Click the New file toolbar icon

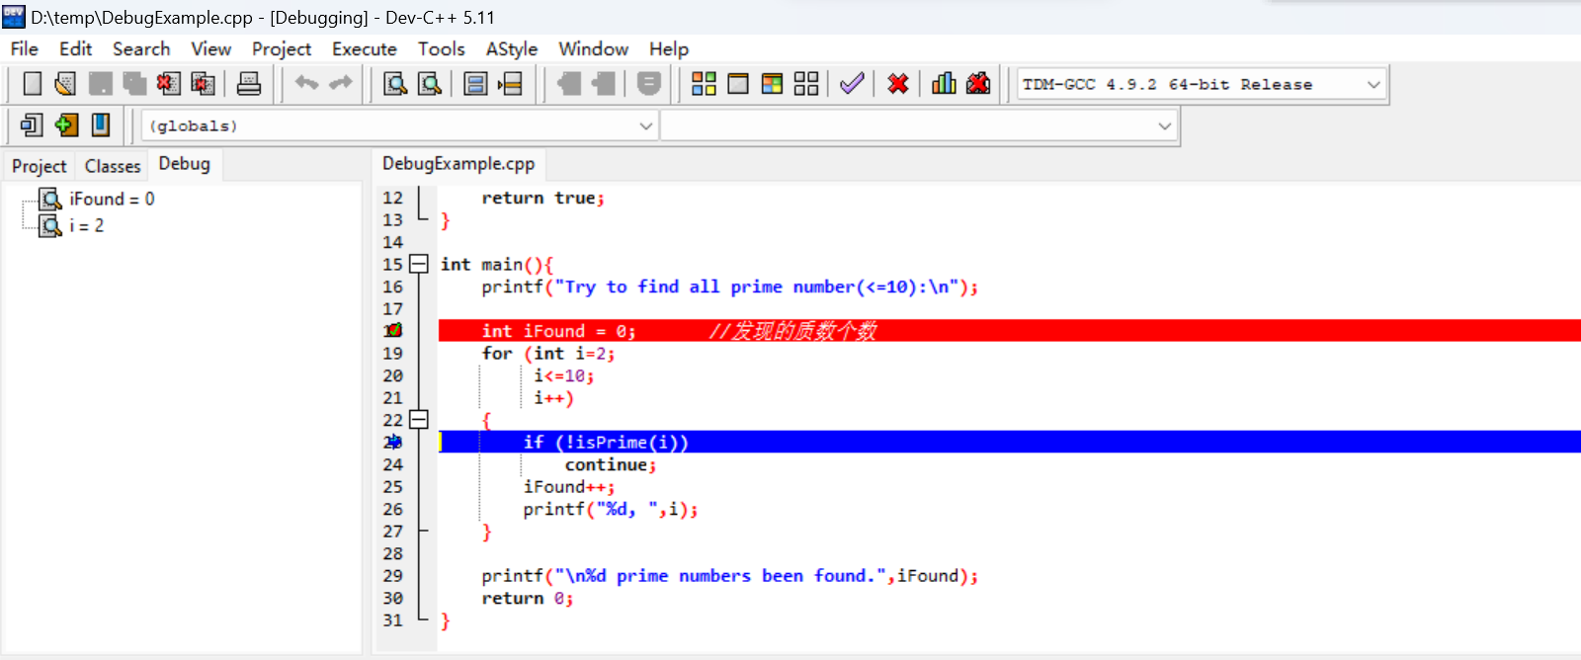tap(33, 84)
